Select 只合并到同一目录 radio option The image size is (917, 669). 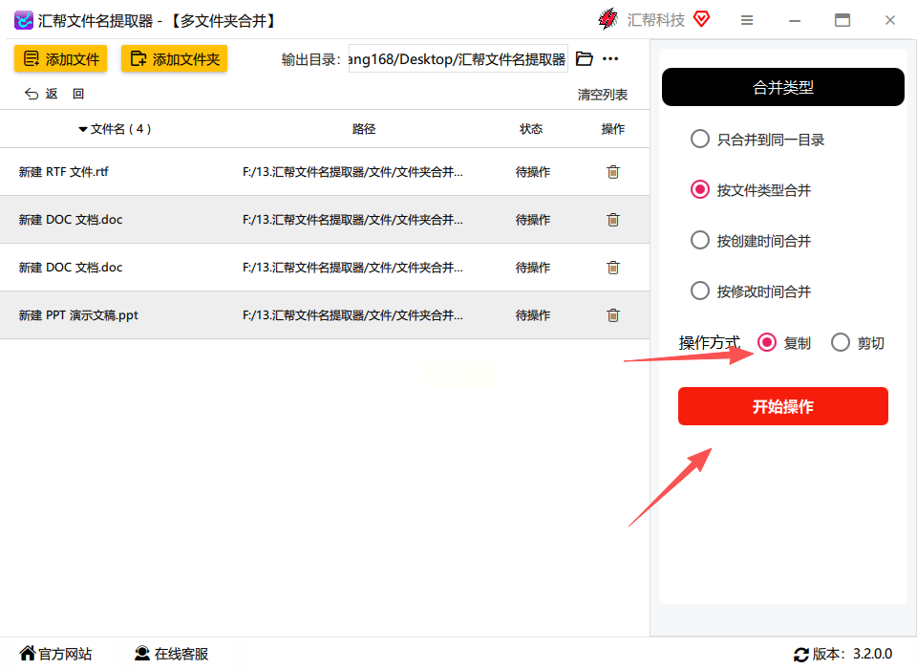point(700,140)
